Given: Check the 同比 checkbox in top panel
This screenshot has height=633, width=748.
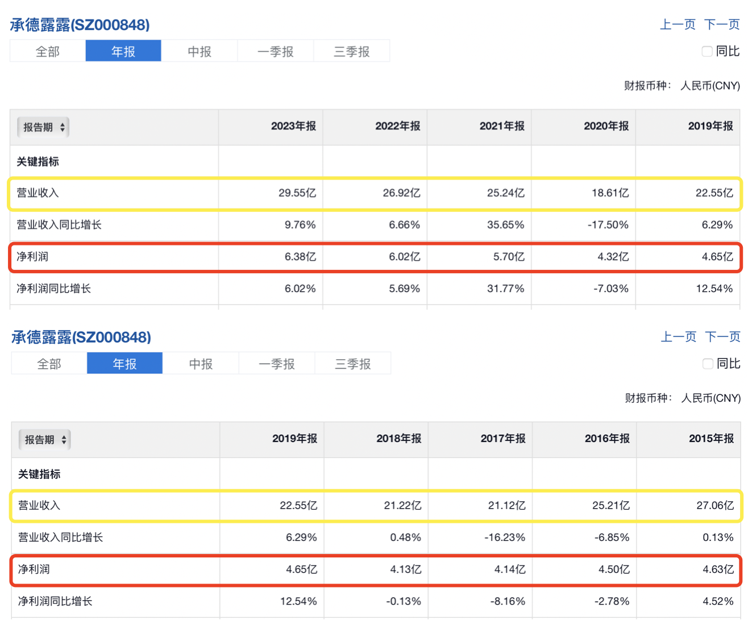Looking at the screenshot, I should pyautogui.click(x=707, y=52).
